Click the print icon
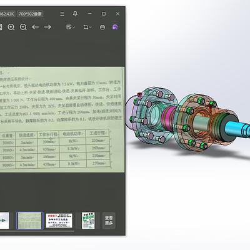This screenshot has height=250, width=250. coord(102,27)
